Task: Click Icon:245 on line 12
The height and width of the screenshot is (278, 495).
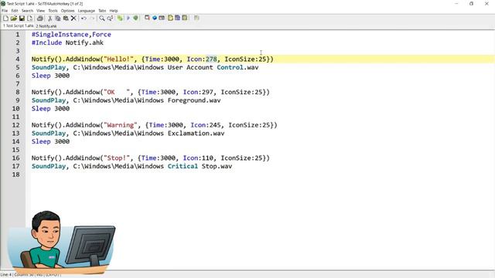Action: click(x=206, y=125)
